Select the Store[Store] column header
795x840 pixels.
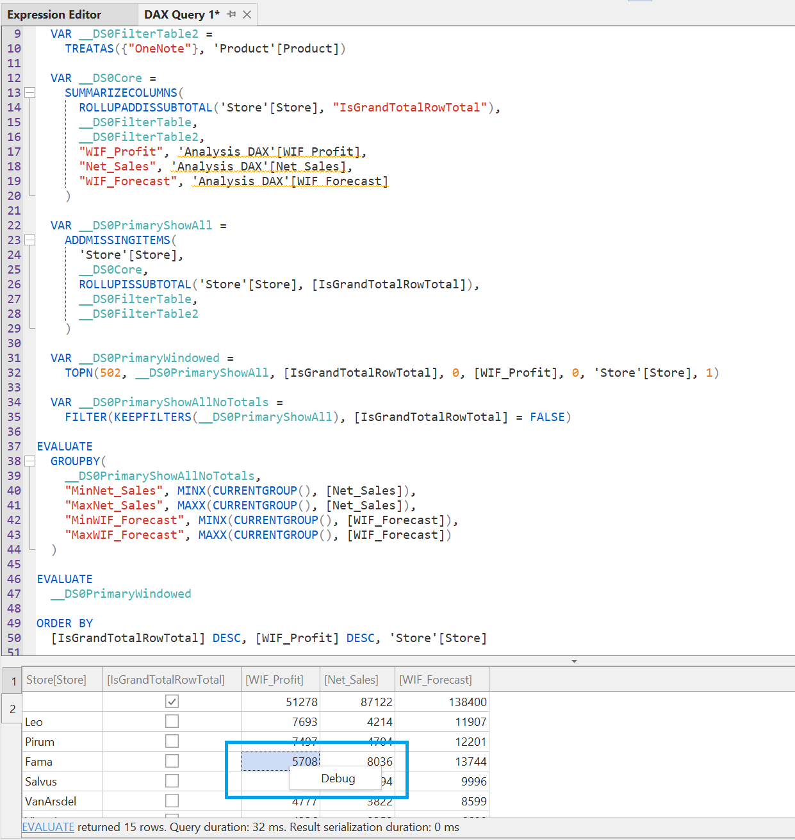click(x=56, y=679)
